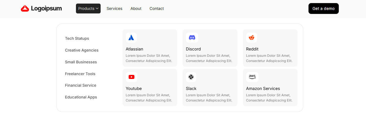This screenshot has height=130, width=366.
Task: Choose Creative Agencies from the list
Action: coord(82,50)
